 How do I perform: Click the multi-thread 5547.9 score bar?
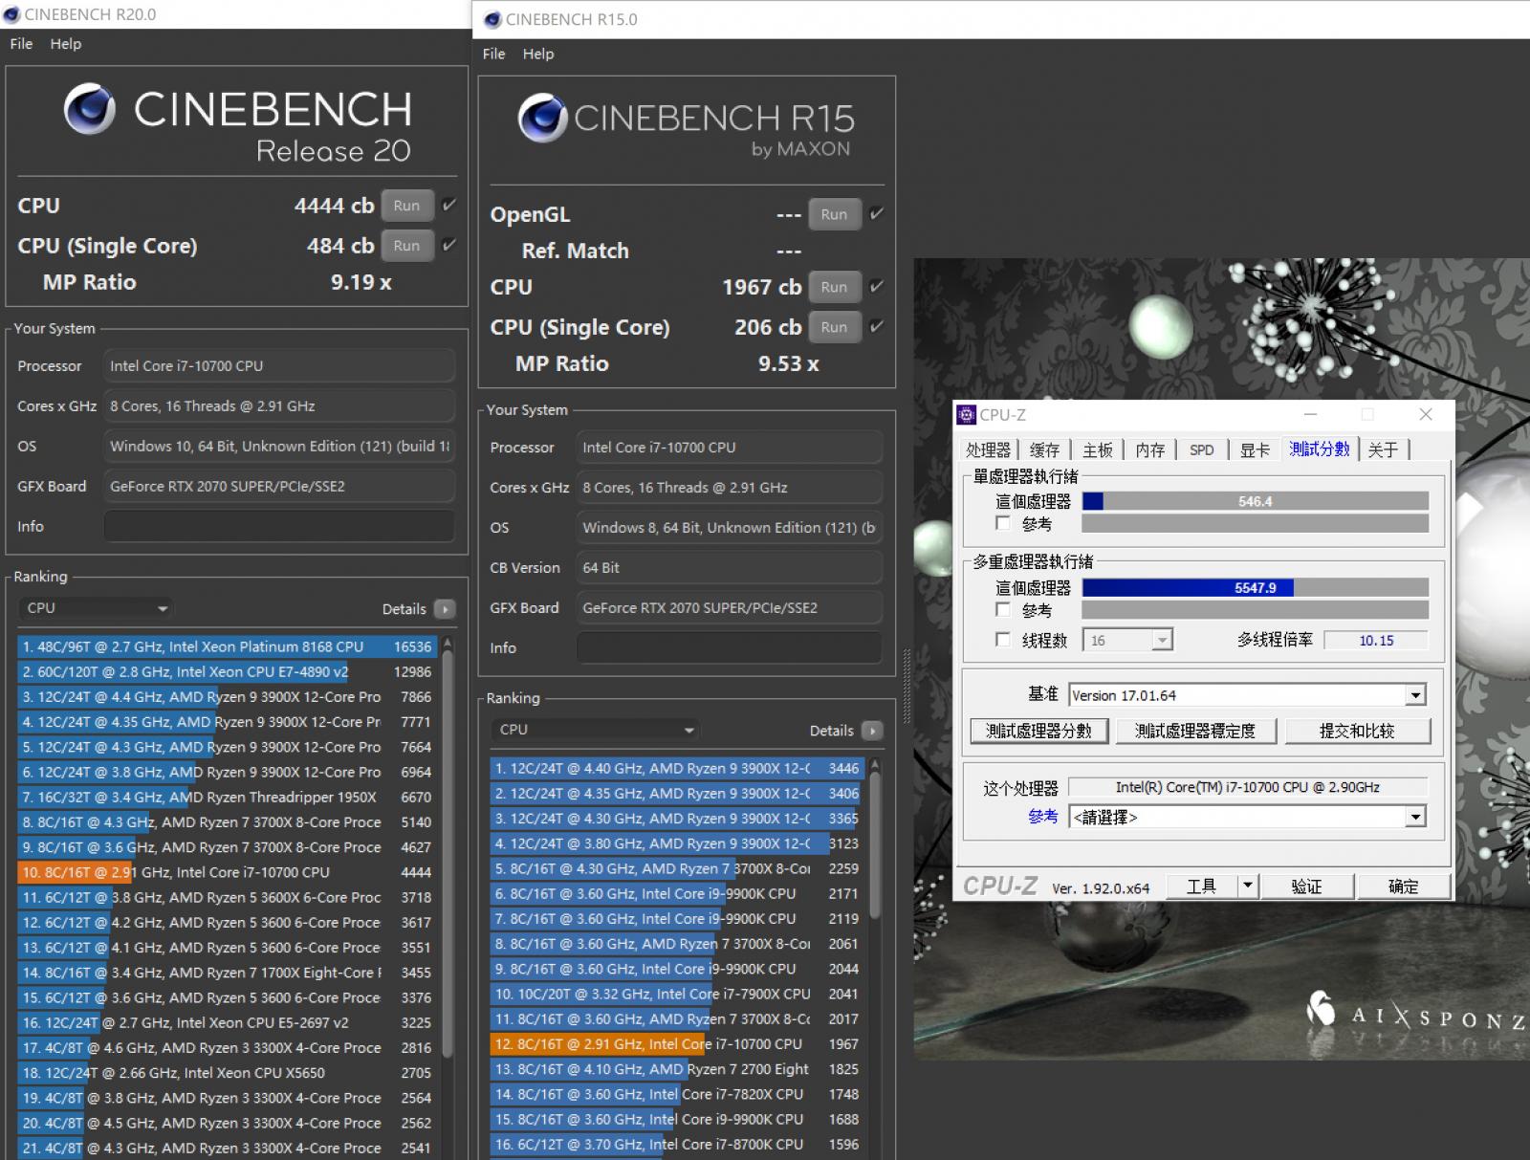tap(1255, 587)
